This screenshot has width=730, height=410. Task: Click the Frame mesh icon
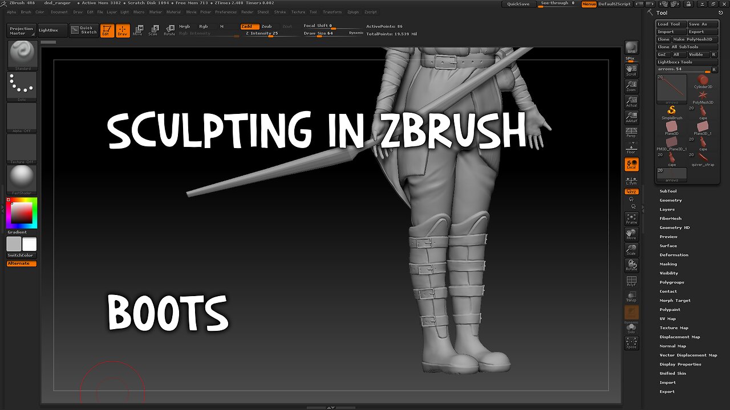tap(631, 218)
